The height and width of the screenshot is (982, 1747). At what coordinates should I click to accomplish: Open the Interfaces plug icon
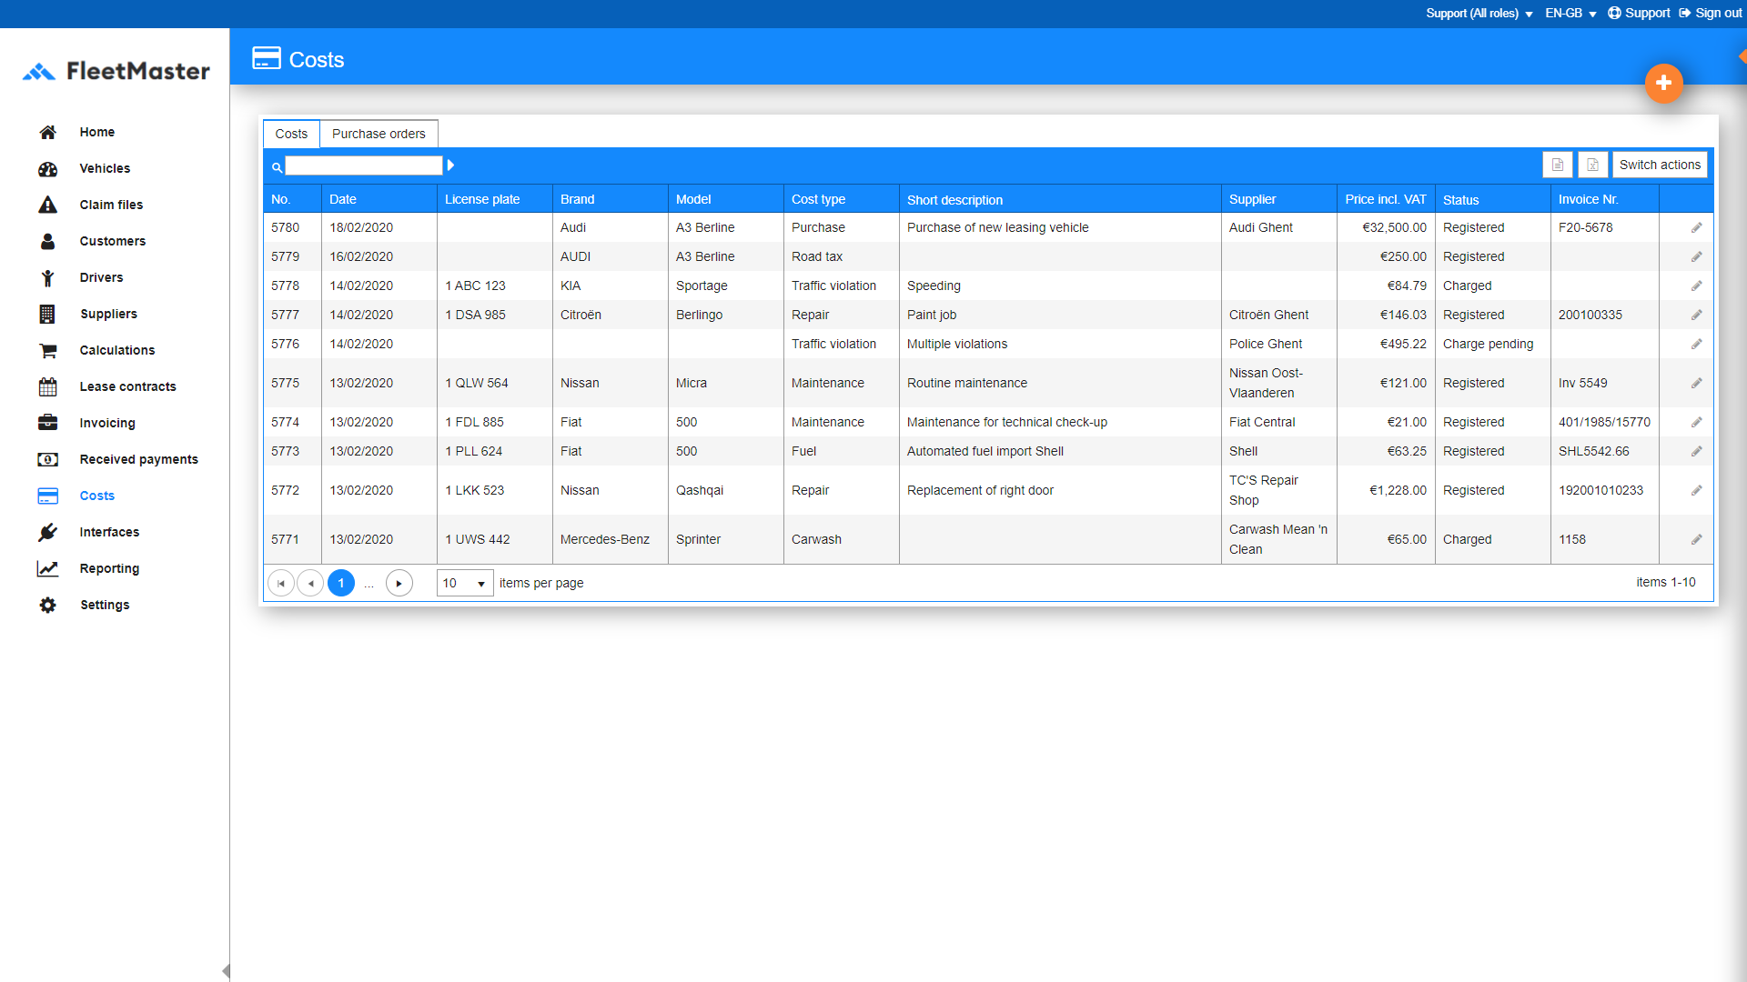point(47,532)
